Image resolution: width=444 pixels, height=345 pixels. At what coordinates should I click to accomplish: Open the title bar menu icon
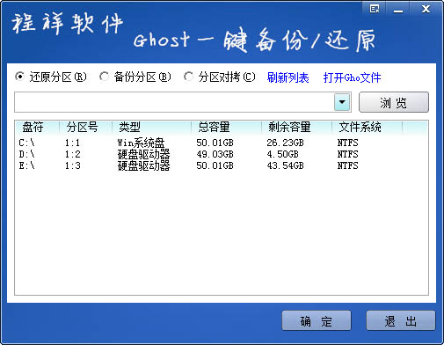(x=374, y=9)
